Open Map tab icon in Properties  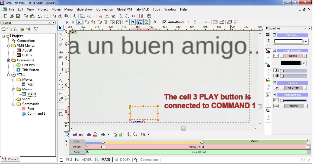pos(268,80)
